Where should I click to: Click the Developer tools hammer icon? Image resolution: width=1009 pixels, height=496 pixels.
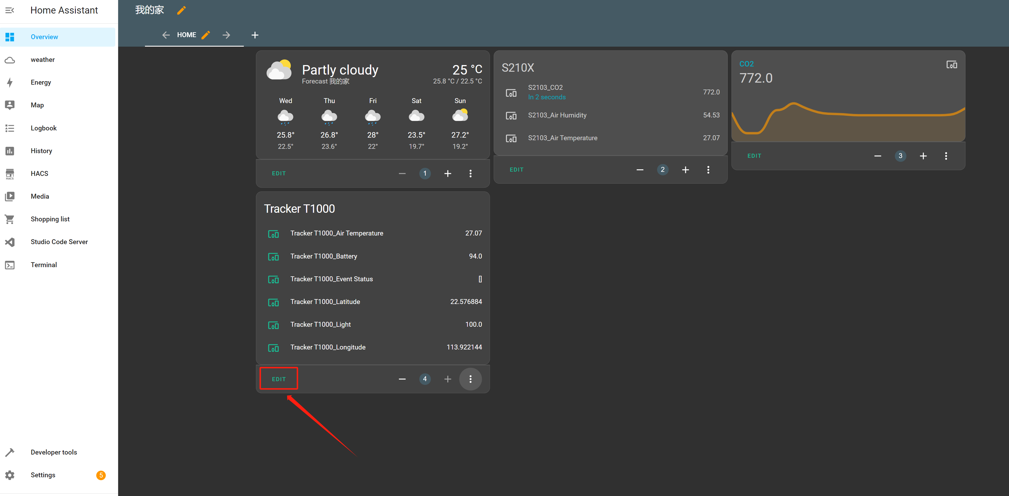(10, 452)
